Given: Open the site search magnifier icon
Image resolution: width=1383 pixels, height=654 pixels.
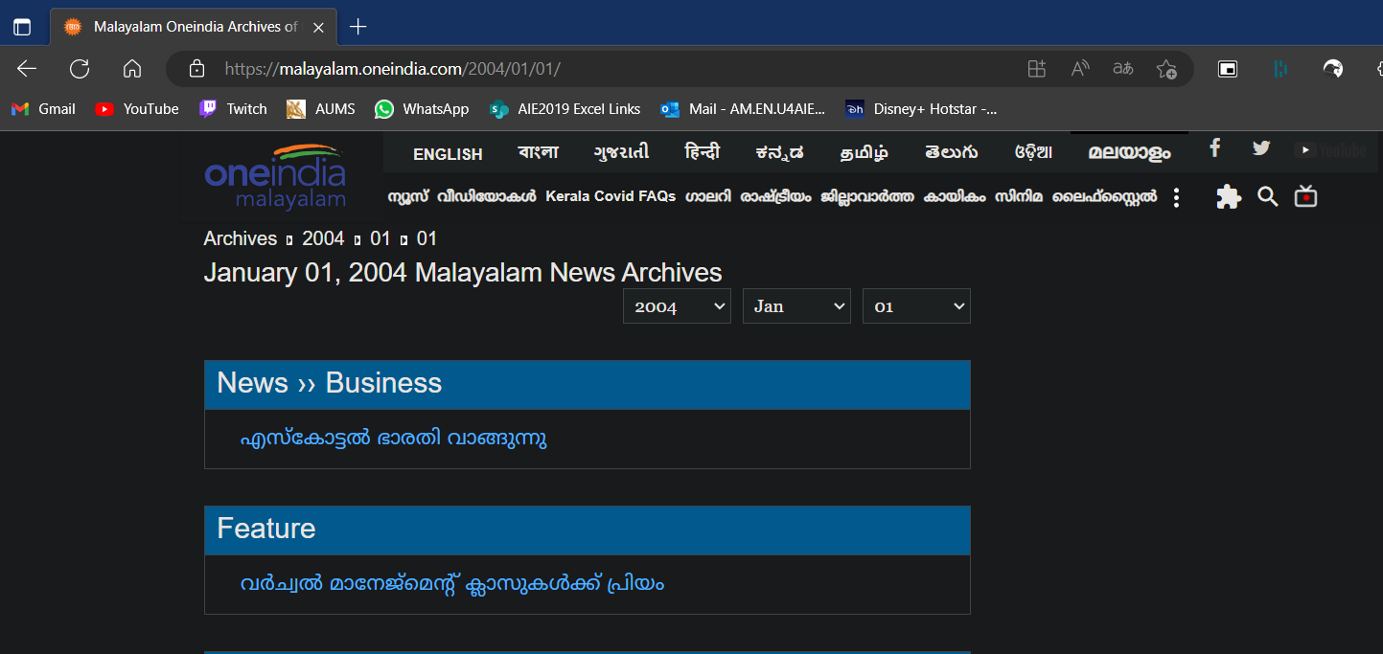Looking at the screenshot, I should coord(1268,196).
